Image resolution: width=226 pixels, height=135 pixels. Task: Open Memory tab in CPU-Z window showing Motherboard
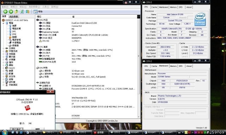(x=173, y=66)
